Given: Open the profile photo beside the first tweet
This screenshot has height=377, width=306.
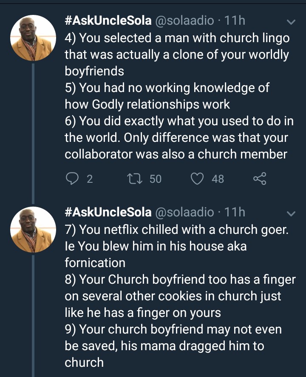Looking at the screenshot, I should pyautogui.click(x=33, y=38).
